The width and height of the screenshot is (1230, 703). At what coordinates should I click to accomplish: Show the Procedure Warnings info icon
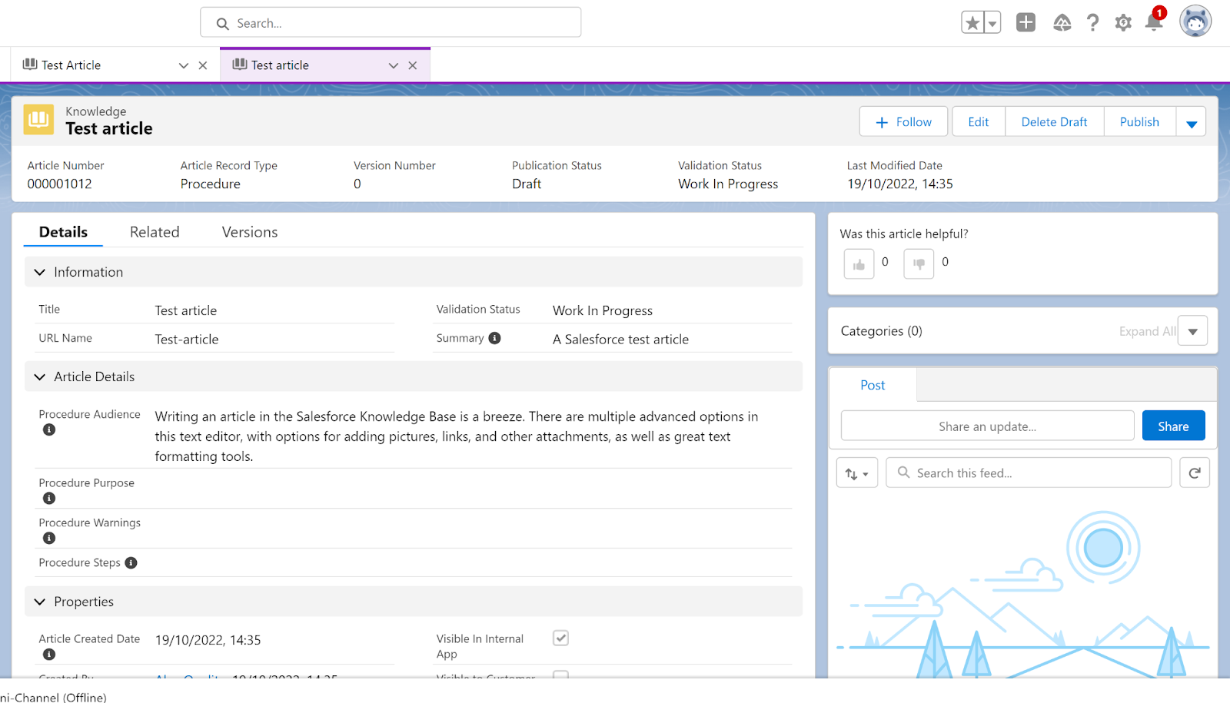pyautogui.click(x=49, y=538)
